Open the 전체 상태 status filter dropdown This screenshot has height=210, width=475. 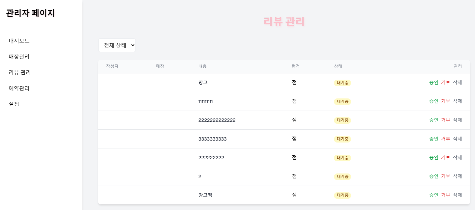tap(117, 45)
